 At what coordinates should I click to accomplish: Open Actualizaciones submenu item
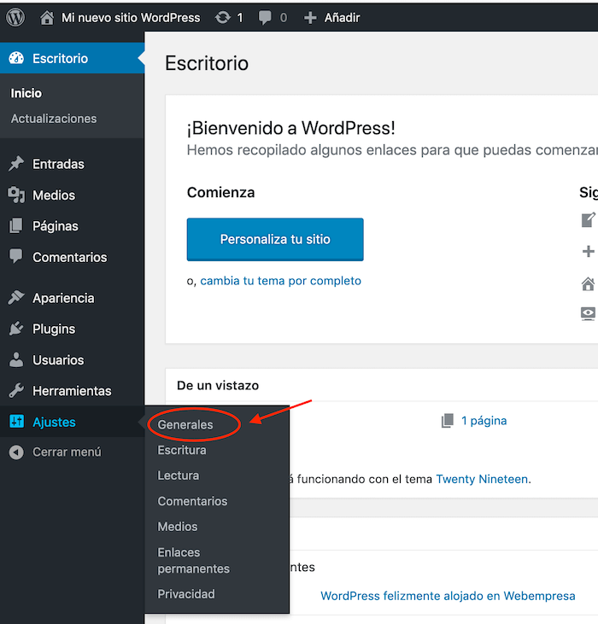[54, 119]
